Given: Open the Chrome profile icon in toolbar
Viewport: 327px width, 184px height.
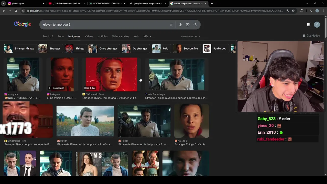Looking at the screenshot, I should (x=317, y=11).
